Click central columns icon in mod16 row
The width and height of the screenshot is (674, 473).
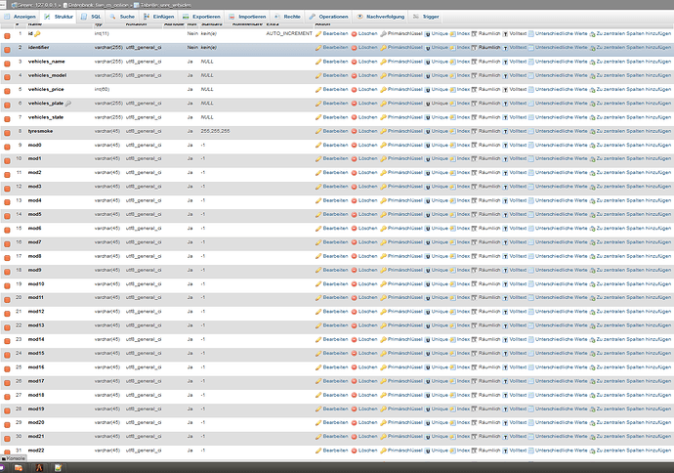tap(592, 367)
